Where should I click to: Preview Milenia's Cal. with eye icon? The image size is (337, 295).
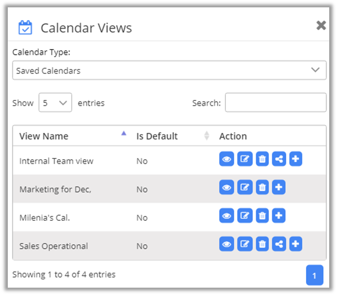click(226, 216)
